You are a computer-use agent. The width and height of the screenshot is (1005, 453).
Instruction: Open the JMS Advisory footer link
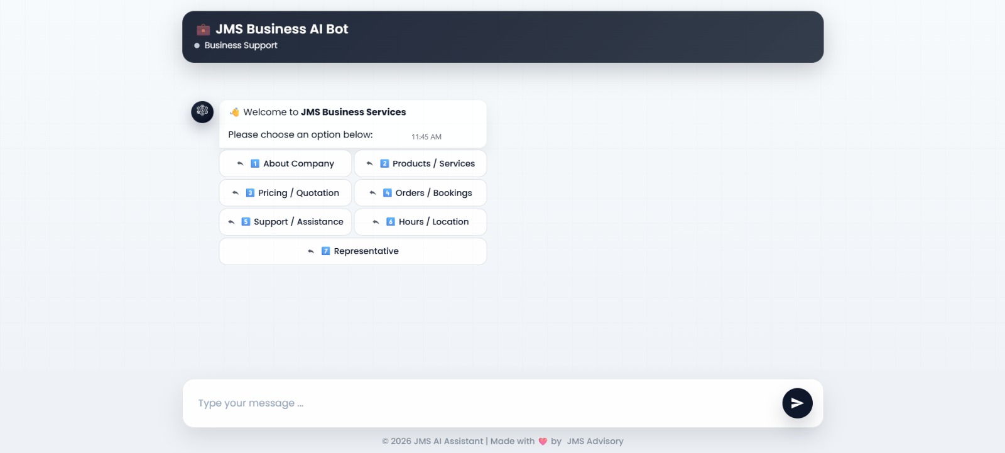click(x=595, y=441)
